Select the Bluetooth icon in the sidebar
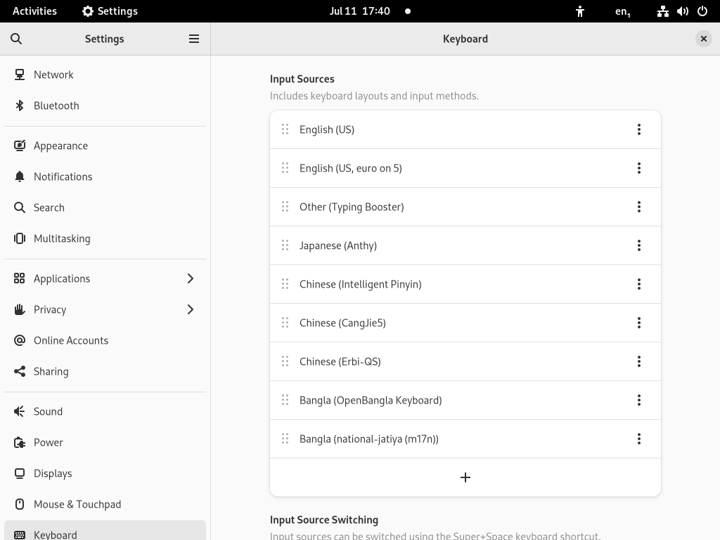The height and width of the screenshot is (540, 720). pos(20,105)
